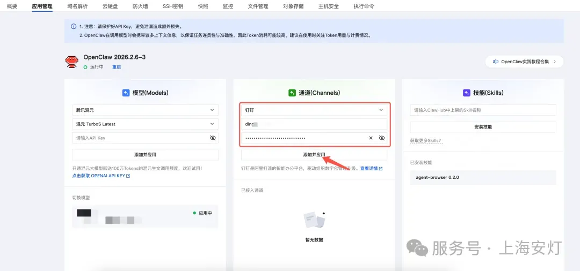
Task: Open the OpenClaw实践教程合集 button
Action: pos(524,62)
